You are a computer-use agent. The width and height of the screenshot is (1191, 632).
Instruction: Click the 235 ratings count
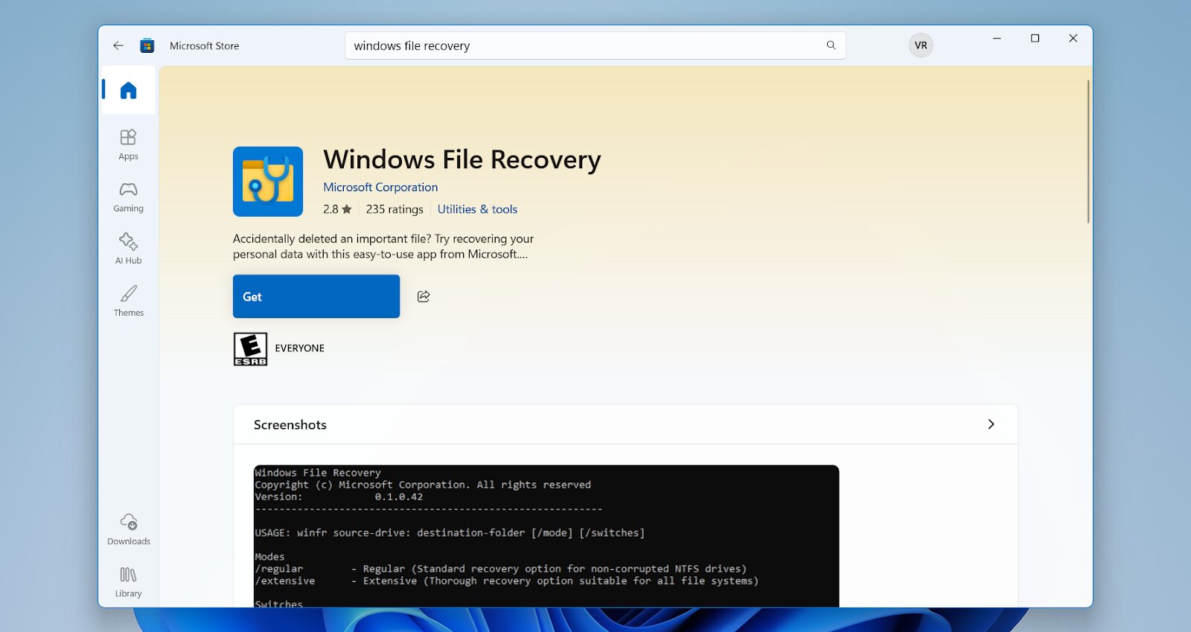[x=395, y=209]
